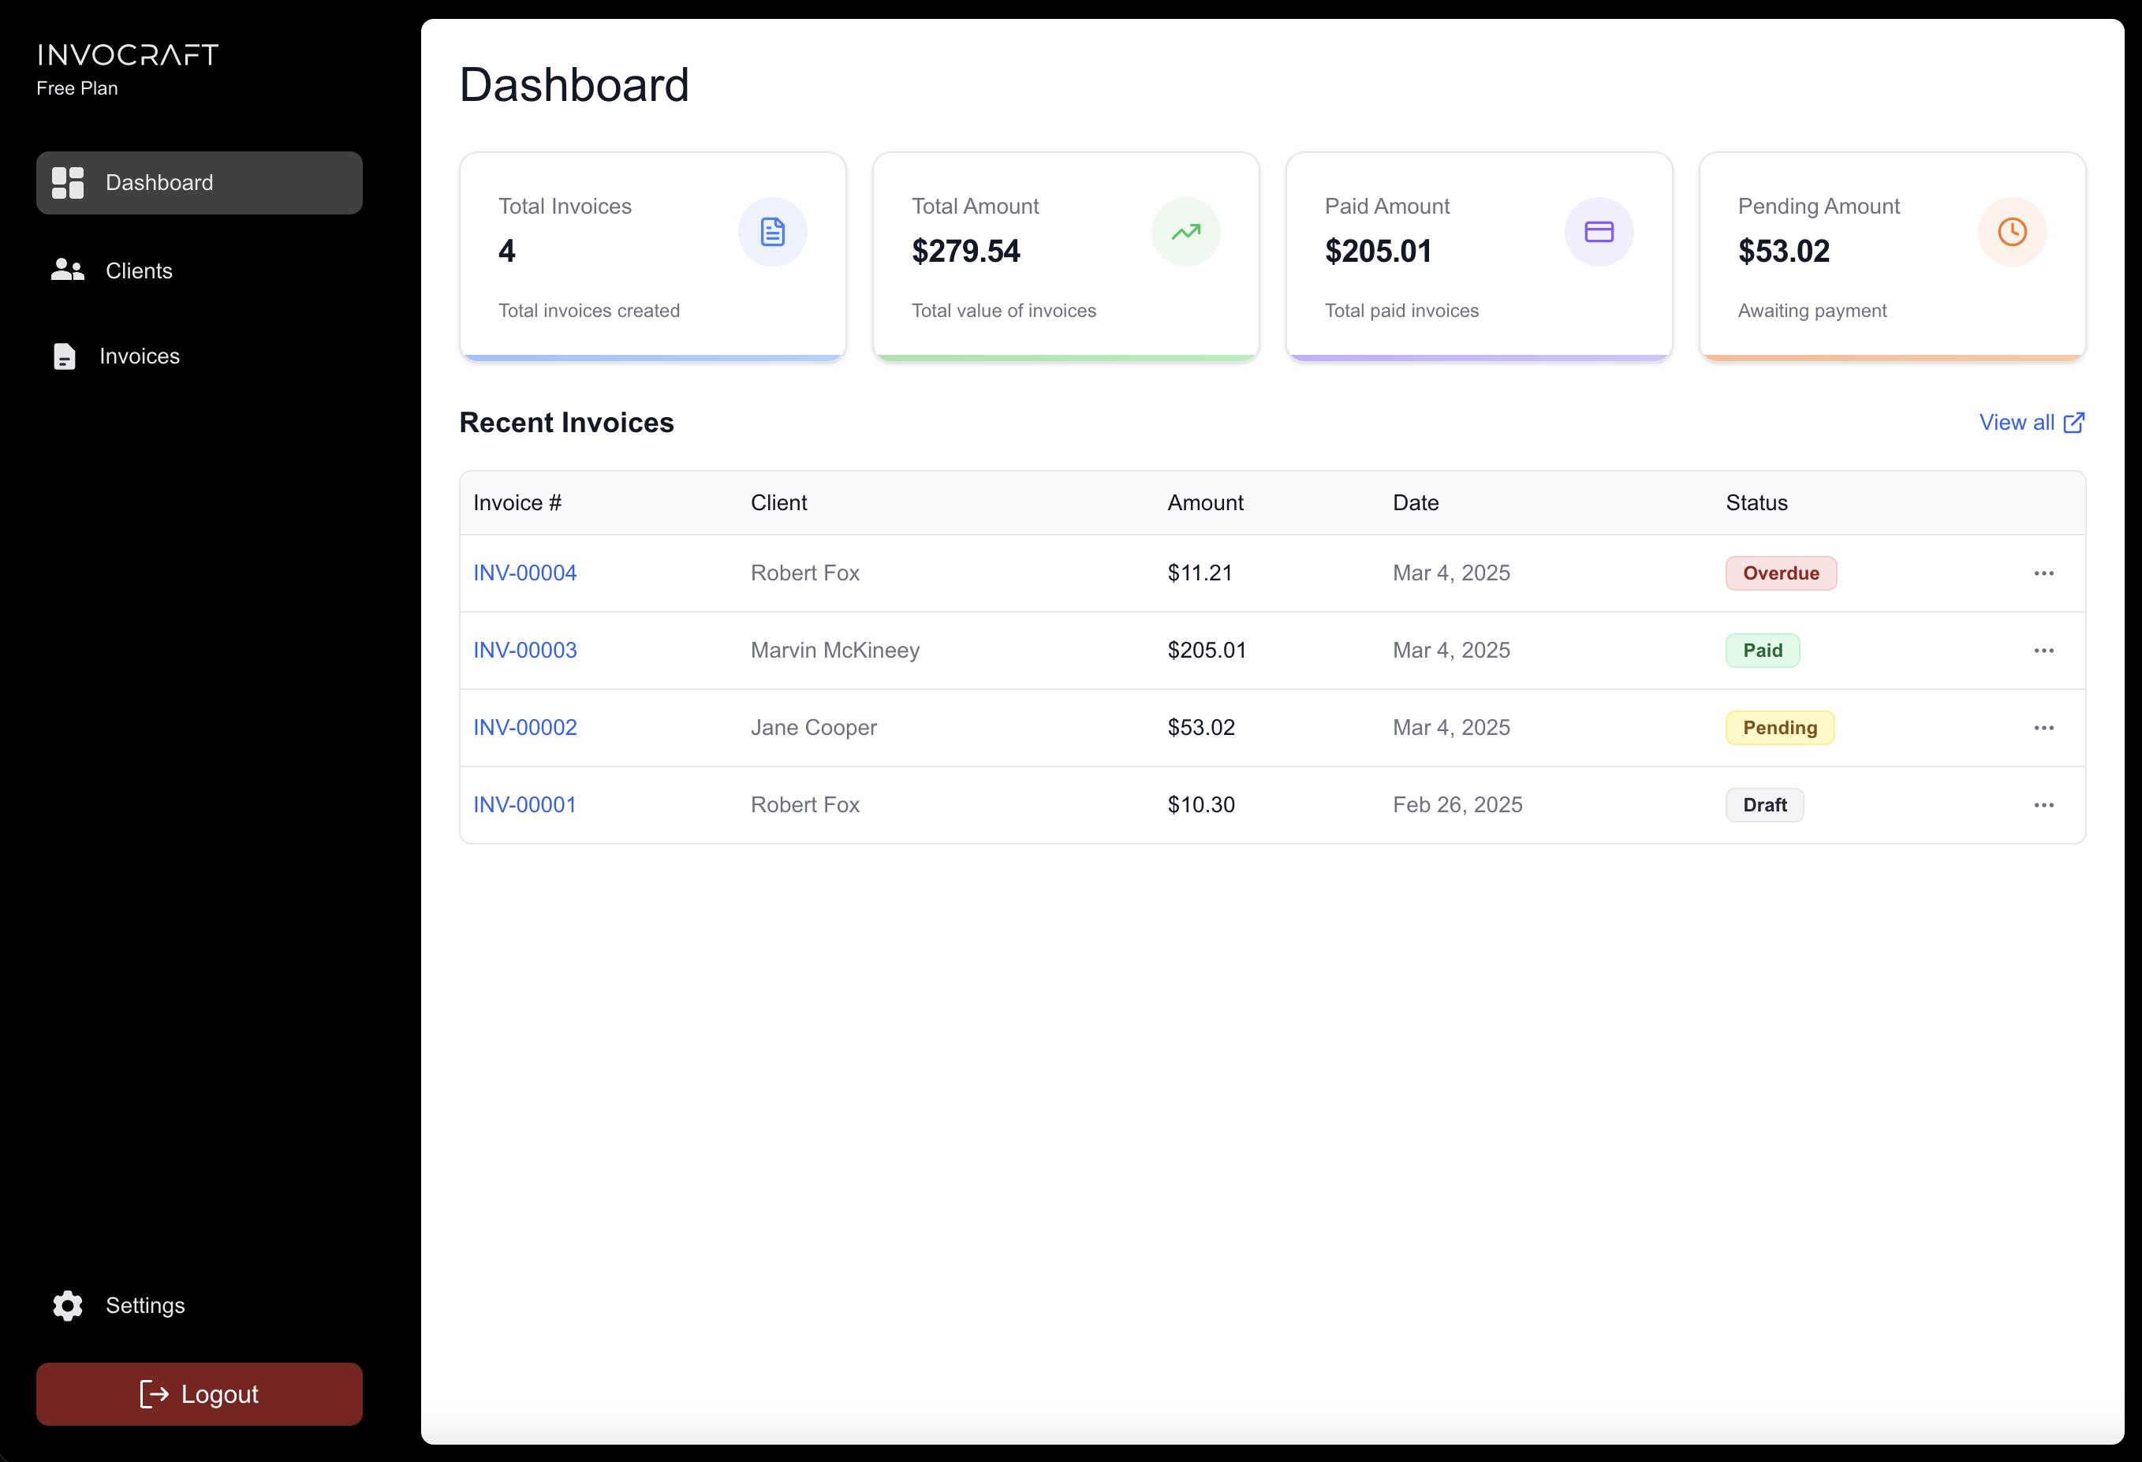Select the Dashboard grid icon in sidebar
Viewport: 2142px width, 1462px height.
click(x=66, y=182)
